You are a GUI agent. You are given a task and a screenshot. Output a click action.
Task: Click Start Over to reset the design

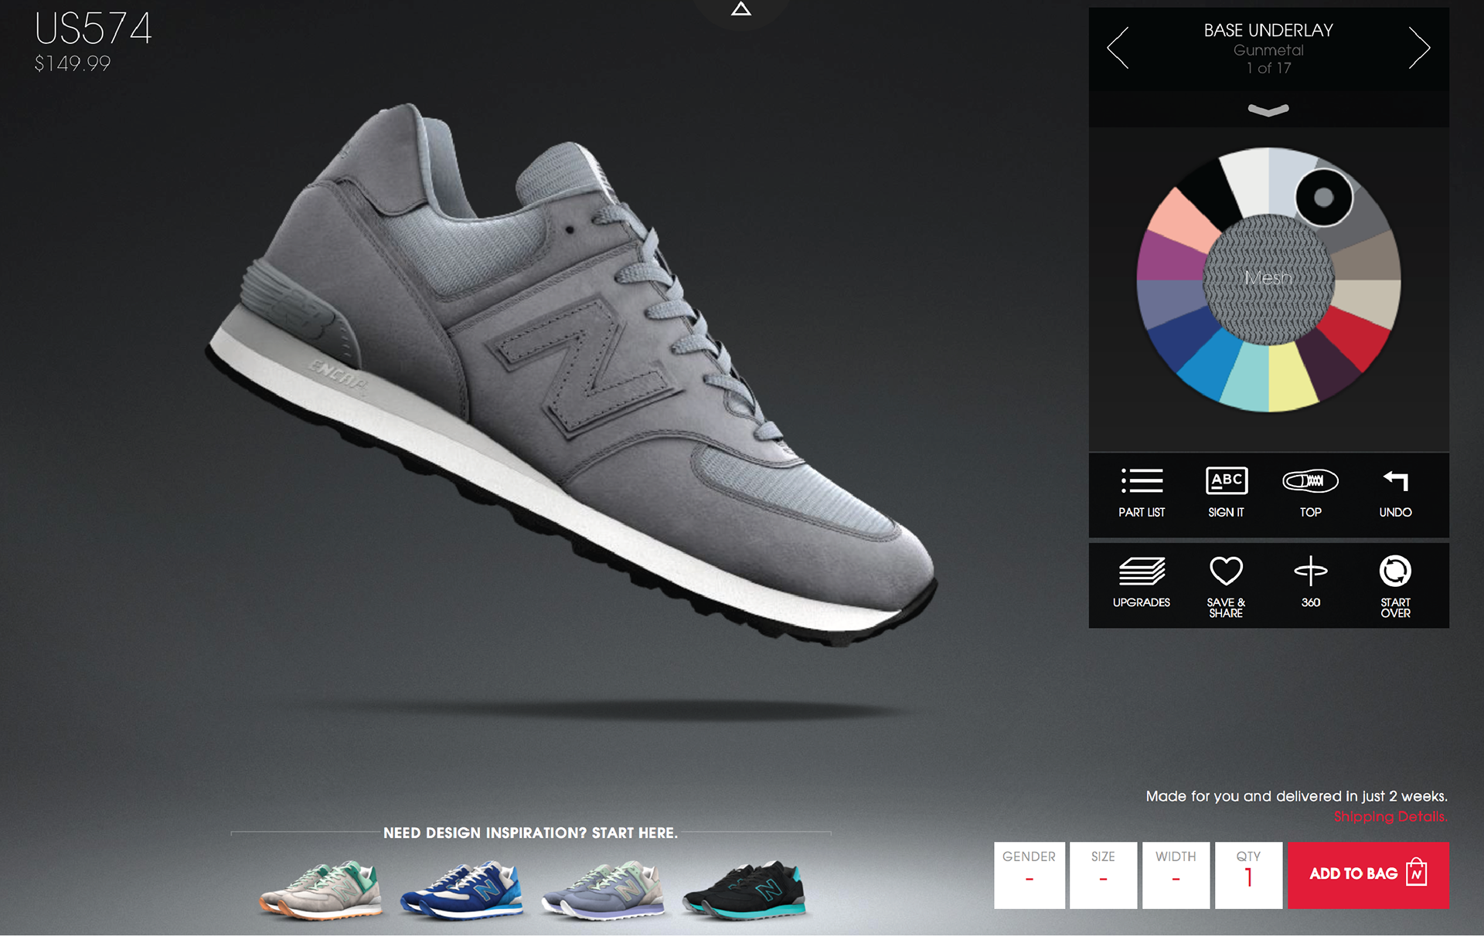click(1395, 587)
